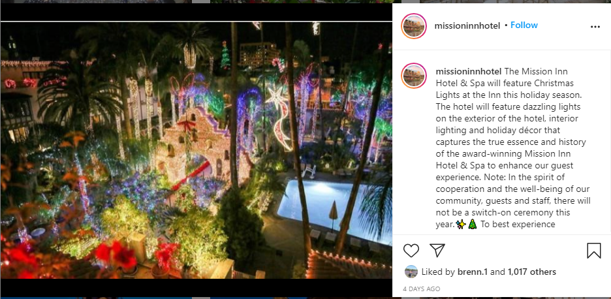Open missioninnhotel username starting the caption
This screenshot has height=299, width=611.
tap(469, 72)
